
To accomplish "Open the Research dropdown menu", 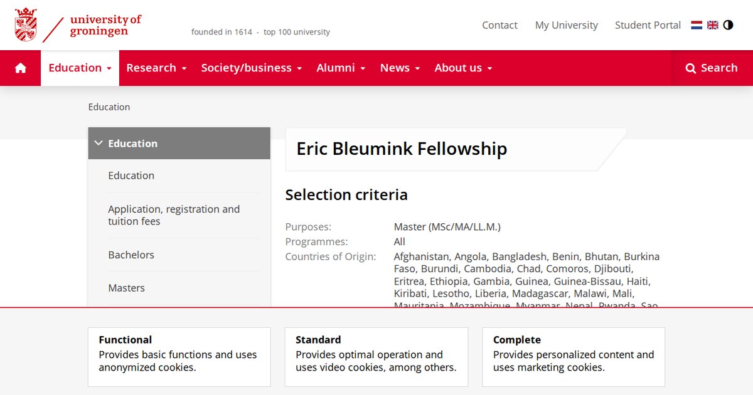I will click(156, 68).
